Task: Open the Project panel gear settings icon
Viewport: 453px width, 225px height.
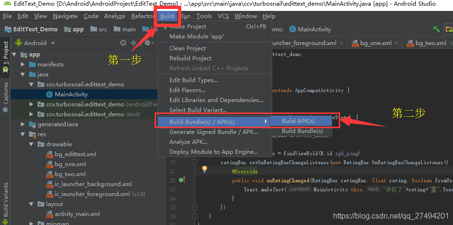Action: point(148,43)
